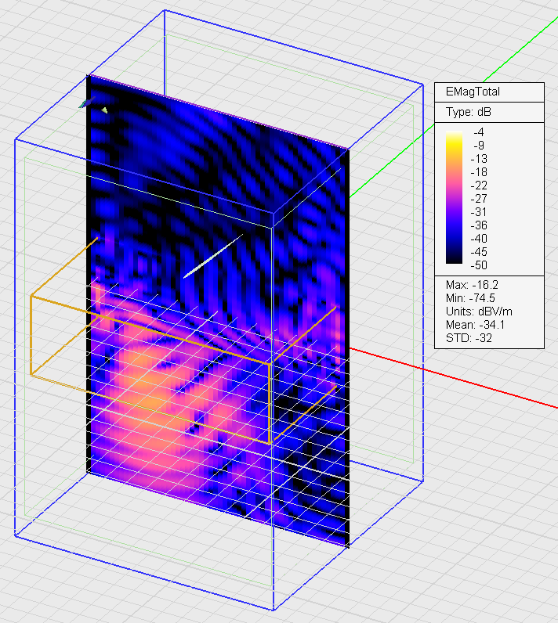
Task: Pick the -36 scale value
Action: tap(478, 225)
